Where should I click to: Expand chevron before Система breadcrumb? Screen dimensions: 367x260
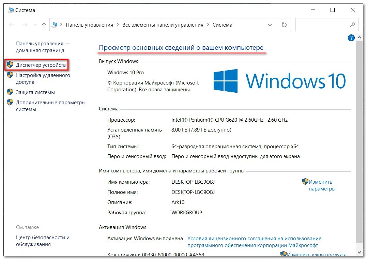(x=208, y=25)
